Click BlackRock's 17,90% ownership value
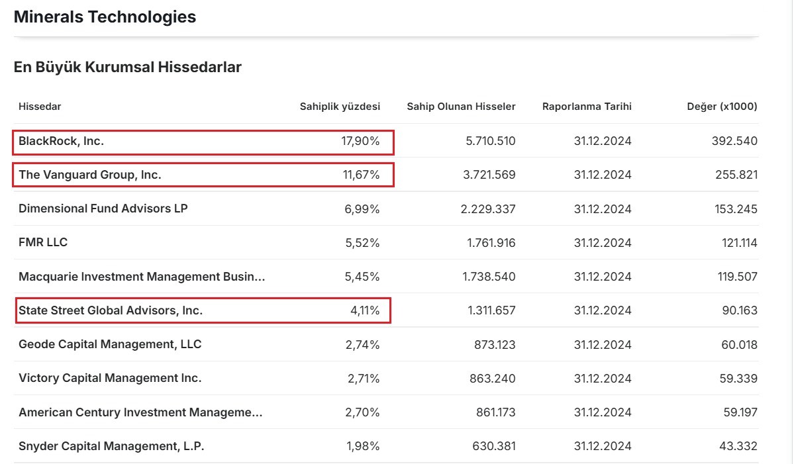This screenshot has width=794, height=464. 360,141
